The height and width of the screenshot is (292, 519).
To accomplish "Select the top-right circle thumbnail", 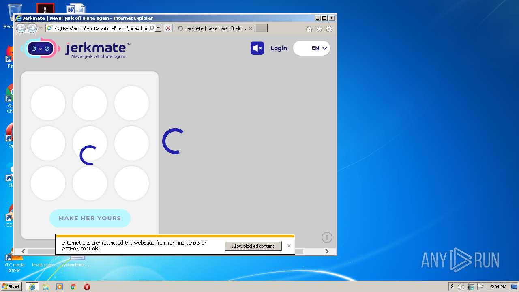I will (x=131, y=103).
